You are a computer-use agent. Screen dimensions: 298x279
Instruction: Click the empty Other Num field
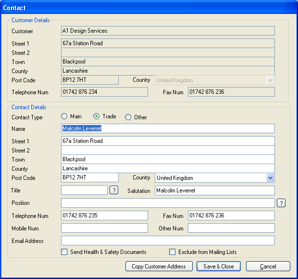tap(231, 228)
